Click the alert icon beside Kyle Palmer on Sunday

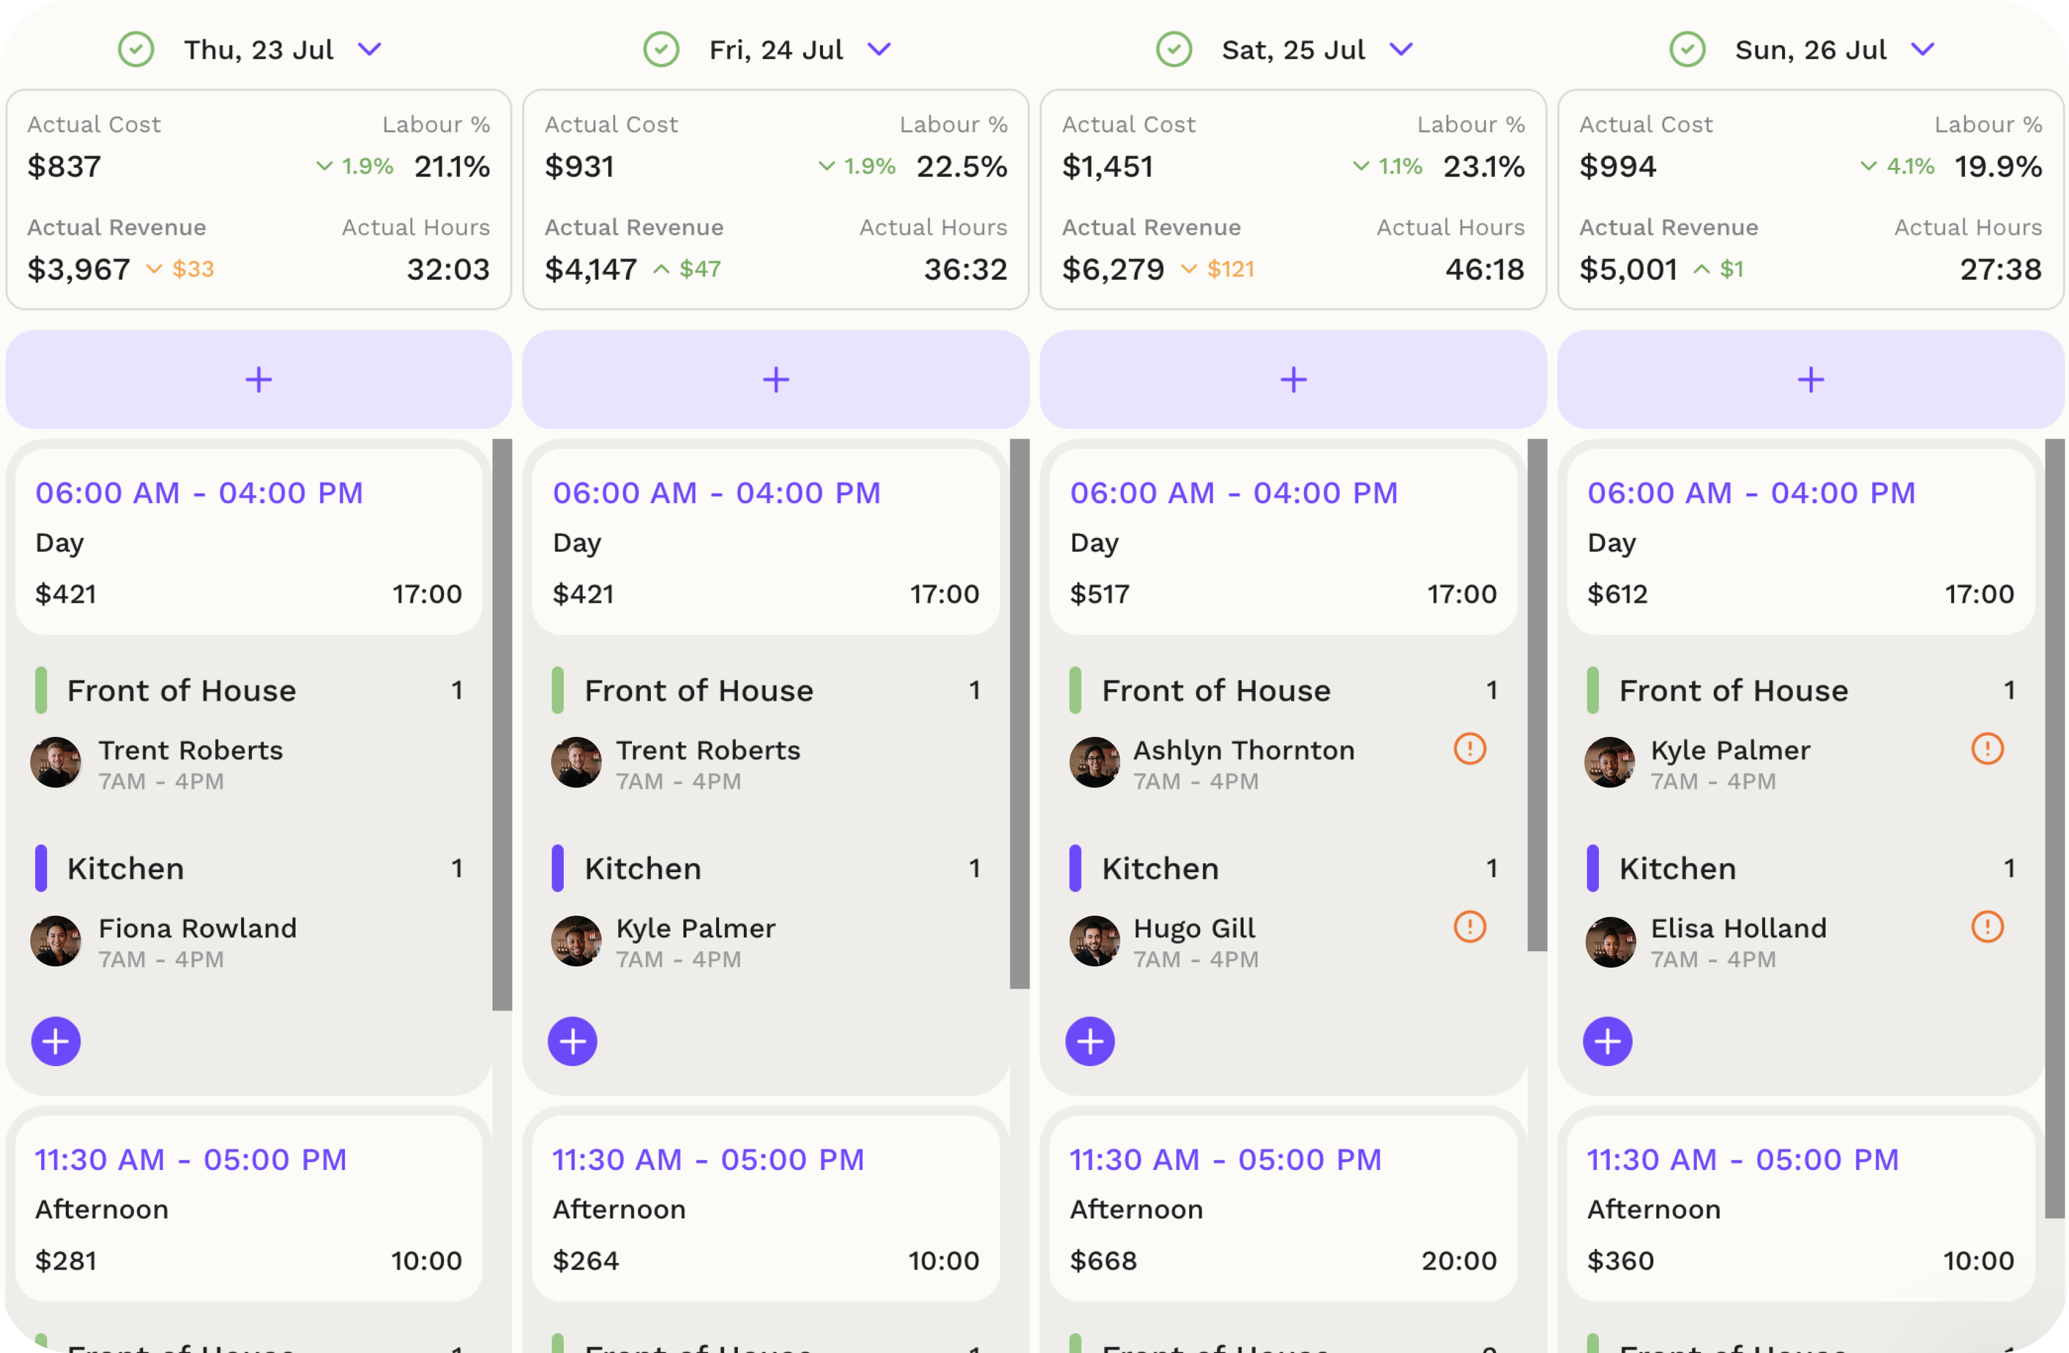(x=1986, y=748)
